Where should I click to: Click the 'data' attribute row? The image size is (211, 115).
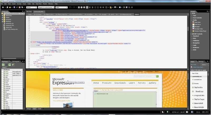point(12,72)
